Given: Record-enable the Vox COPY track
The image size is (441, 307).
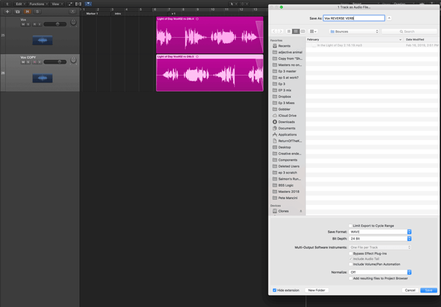Looking at the screenshot, I should tap(35, 62).
